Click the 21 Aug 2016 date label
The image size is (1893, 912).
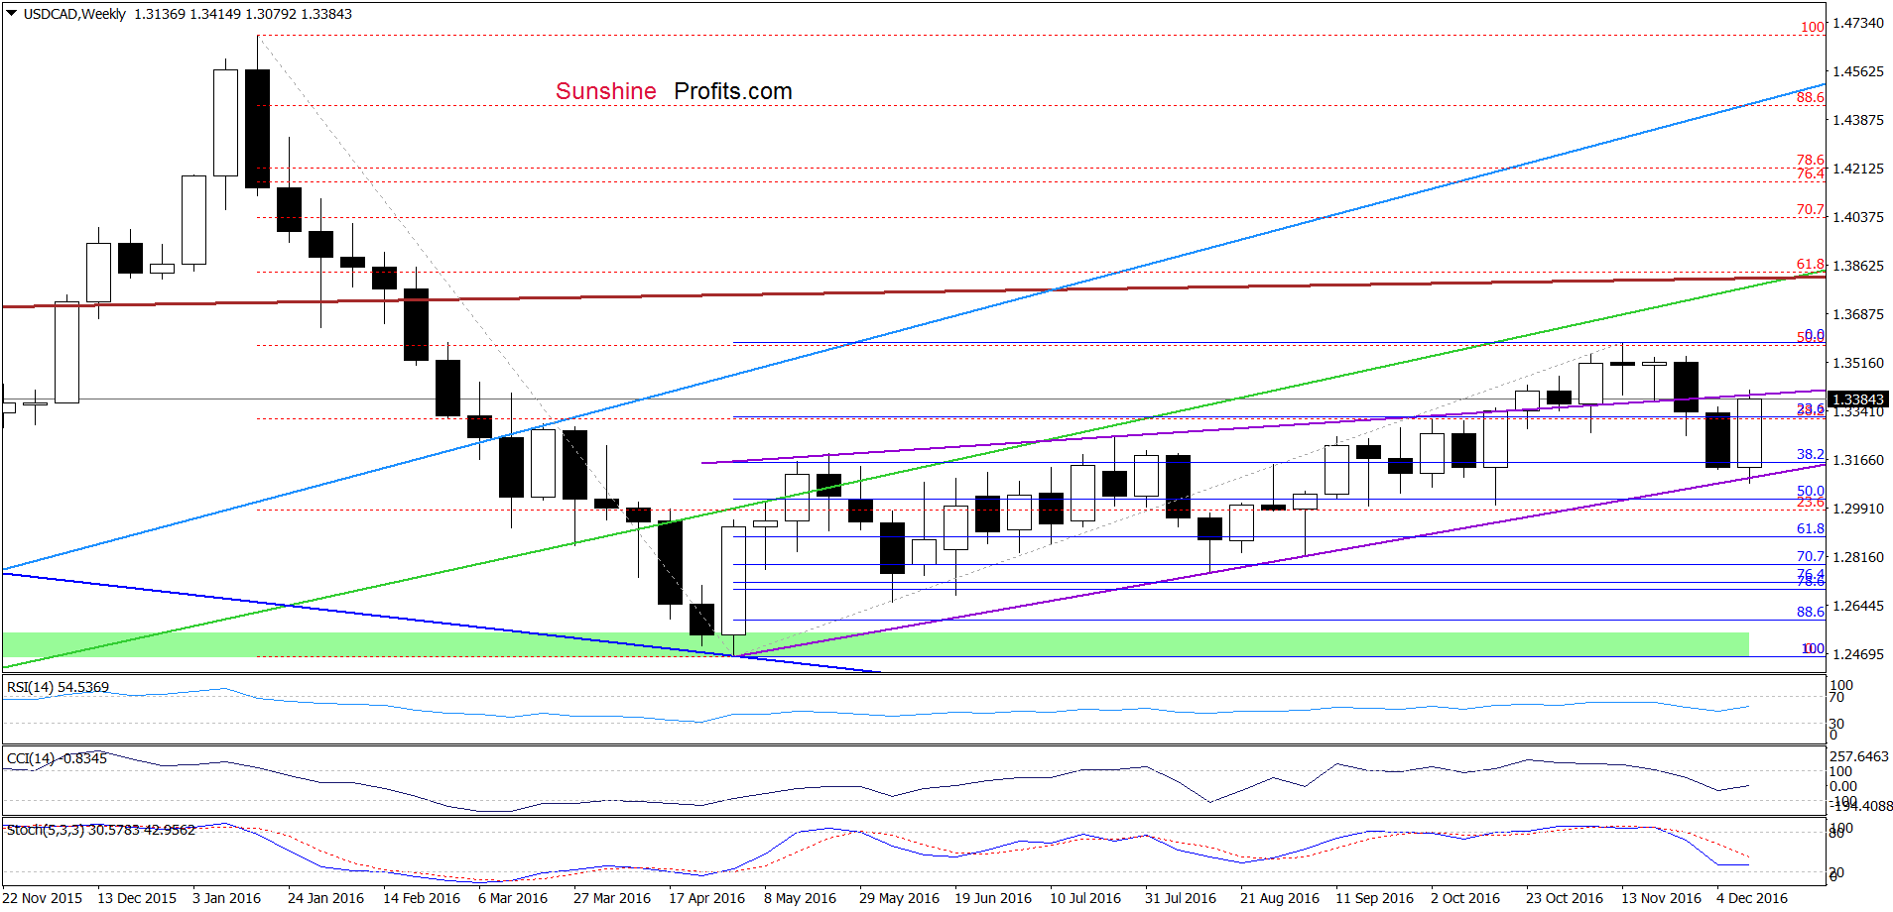coord(1280,898)
